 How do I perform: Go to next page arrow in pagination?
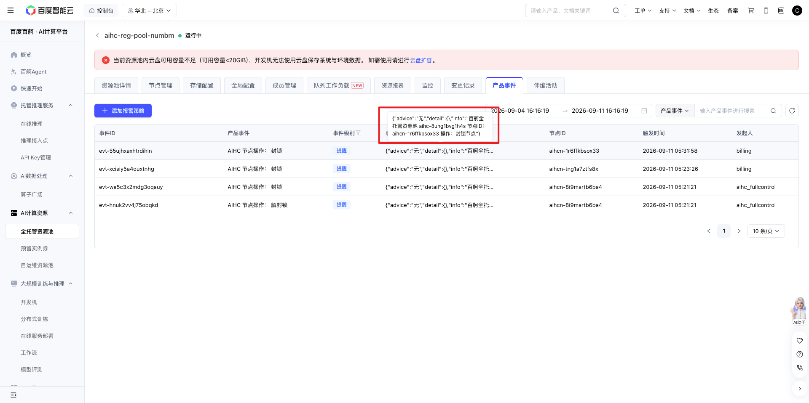tap(739, 231)
